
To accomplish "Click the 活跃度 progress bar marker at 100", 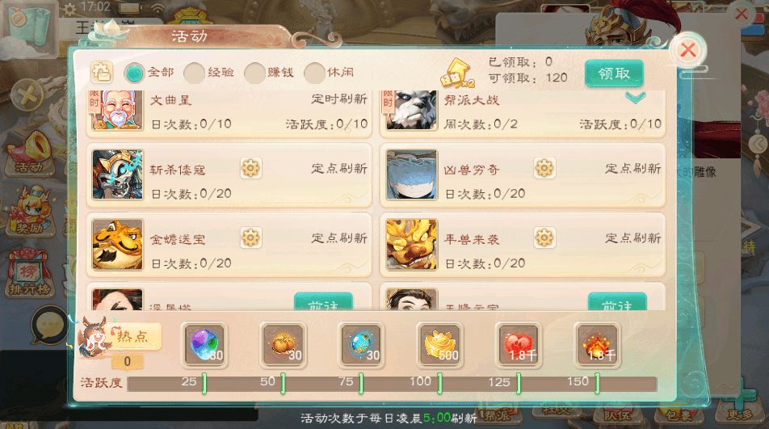I will tap(439, 383).
